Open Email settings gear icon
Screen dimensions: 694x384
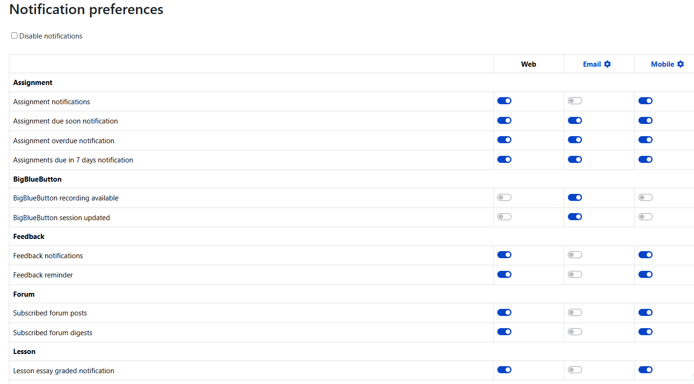click(x=607, y=64)
